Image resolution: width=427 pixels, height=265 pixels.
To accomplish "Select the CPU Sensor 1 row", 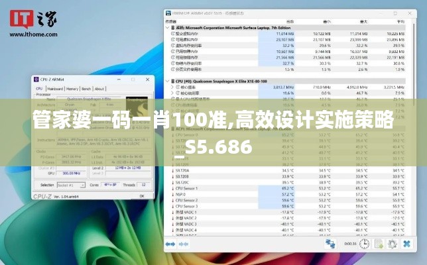I will coord(288,188).
